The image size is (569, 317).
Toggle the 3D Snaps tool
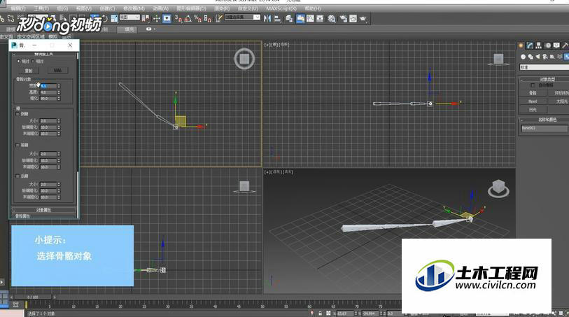(178, 18)
